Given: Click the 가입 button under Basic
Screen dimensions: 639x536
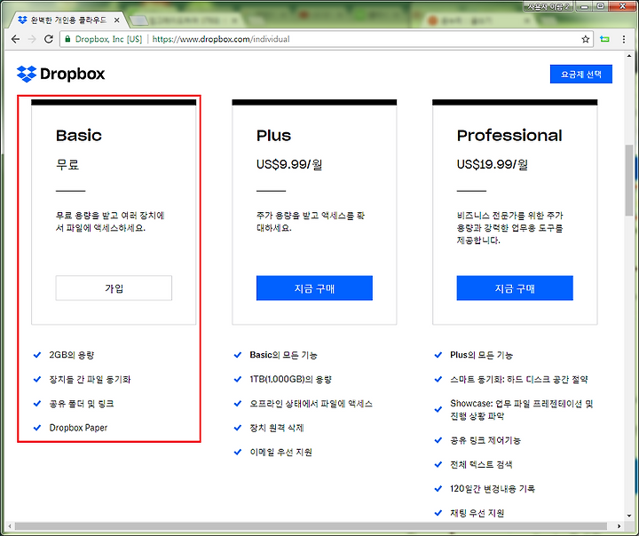Looking at the screenshot, I should pyautogui.click(x=114, y=288).
